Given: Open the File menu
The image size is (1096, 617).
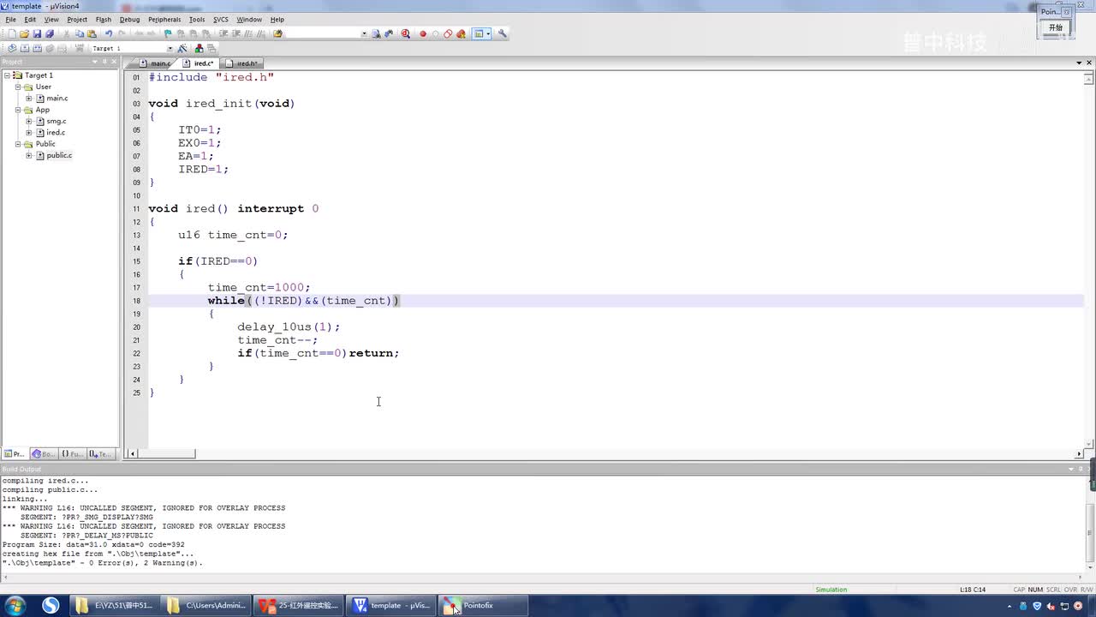Looking at the screenshot, I should coord(10,19).
